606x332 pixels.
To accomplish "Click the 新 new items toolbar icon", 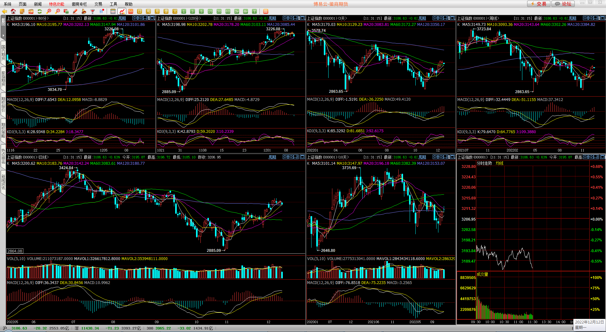I will (102, 11).
